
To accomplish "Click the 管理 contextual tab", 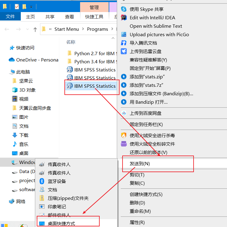I will (x=94, y=7).
